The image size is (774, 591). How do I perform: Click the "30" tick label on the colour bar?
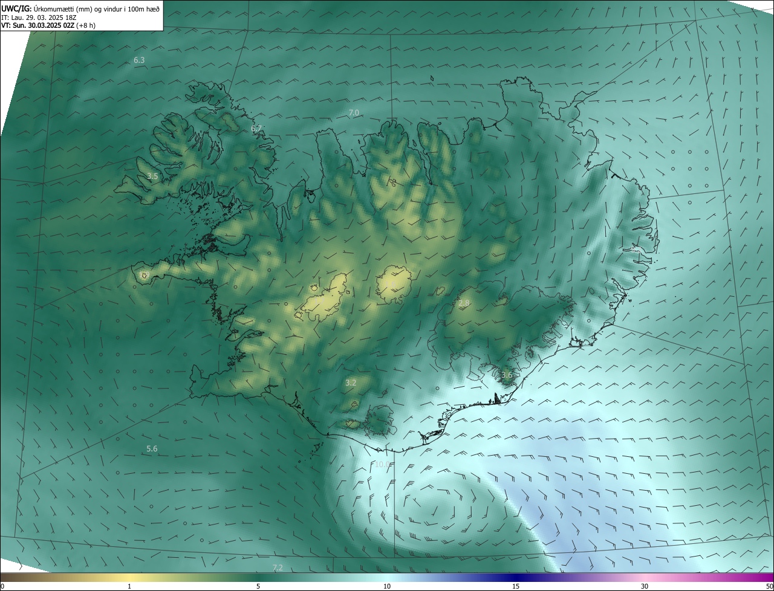tap(645, 587)
